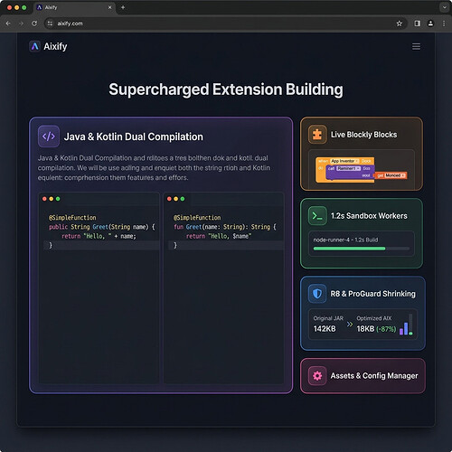Go back to previous page
The height and width of the screenshot is (452, 452).
[x=8, y=24]
